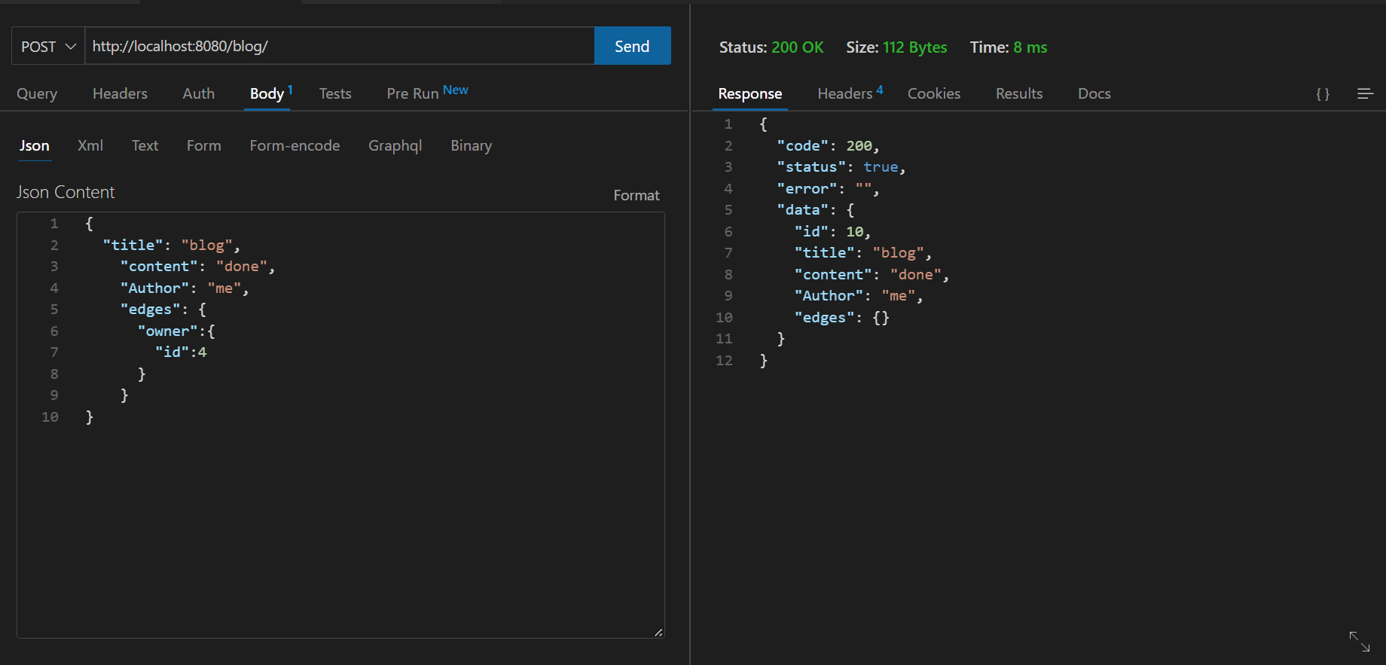Image resolution: width=1386 pixels, height=665 pixels.
Task: Click the expand response panel arrows icon
Action: tap(1360, 641)
